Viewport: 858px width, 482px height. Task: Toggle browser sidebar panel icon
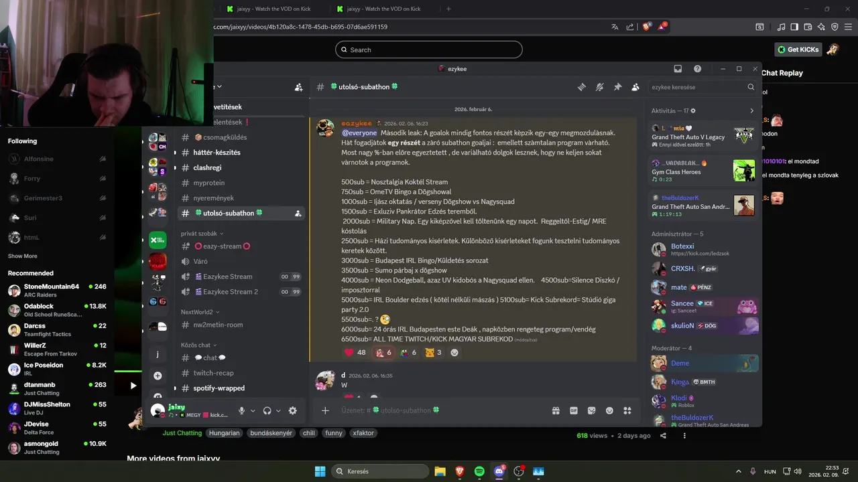click(794, 27)
